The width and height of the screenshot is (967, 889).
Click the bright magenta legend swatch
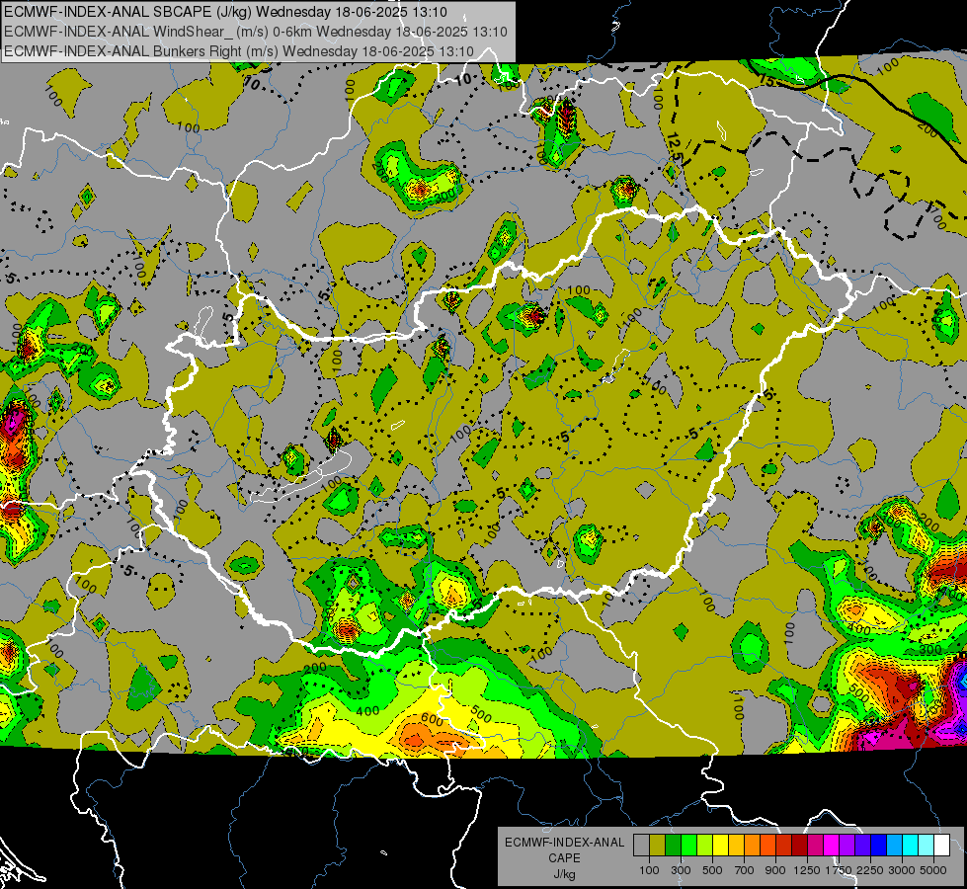pos(832,845)
